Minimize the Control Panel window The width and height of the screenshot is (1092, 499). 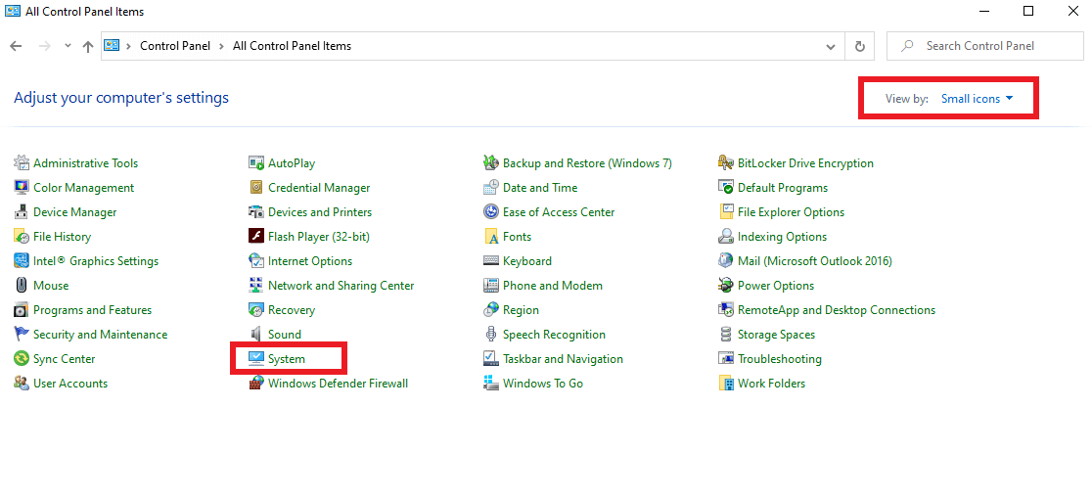point(984,11)
